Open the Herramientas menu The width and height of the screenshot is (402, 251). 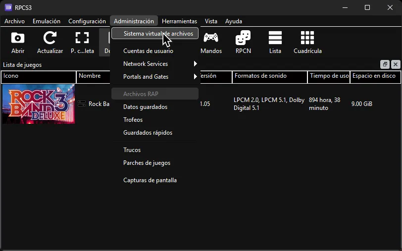179,21
